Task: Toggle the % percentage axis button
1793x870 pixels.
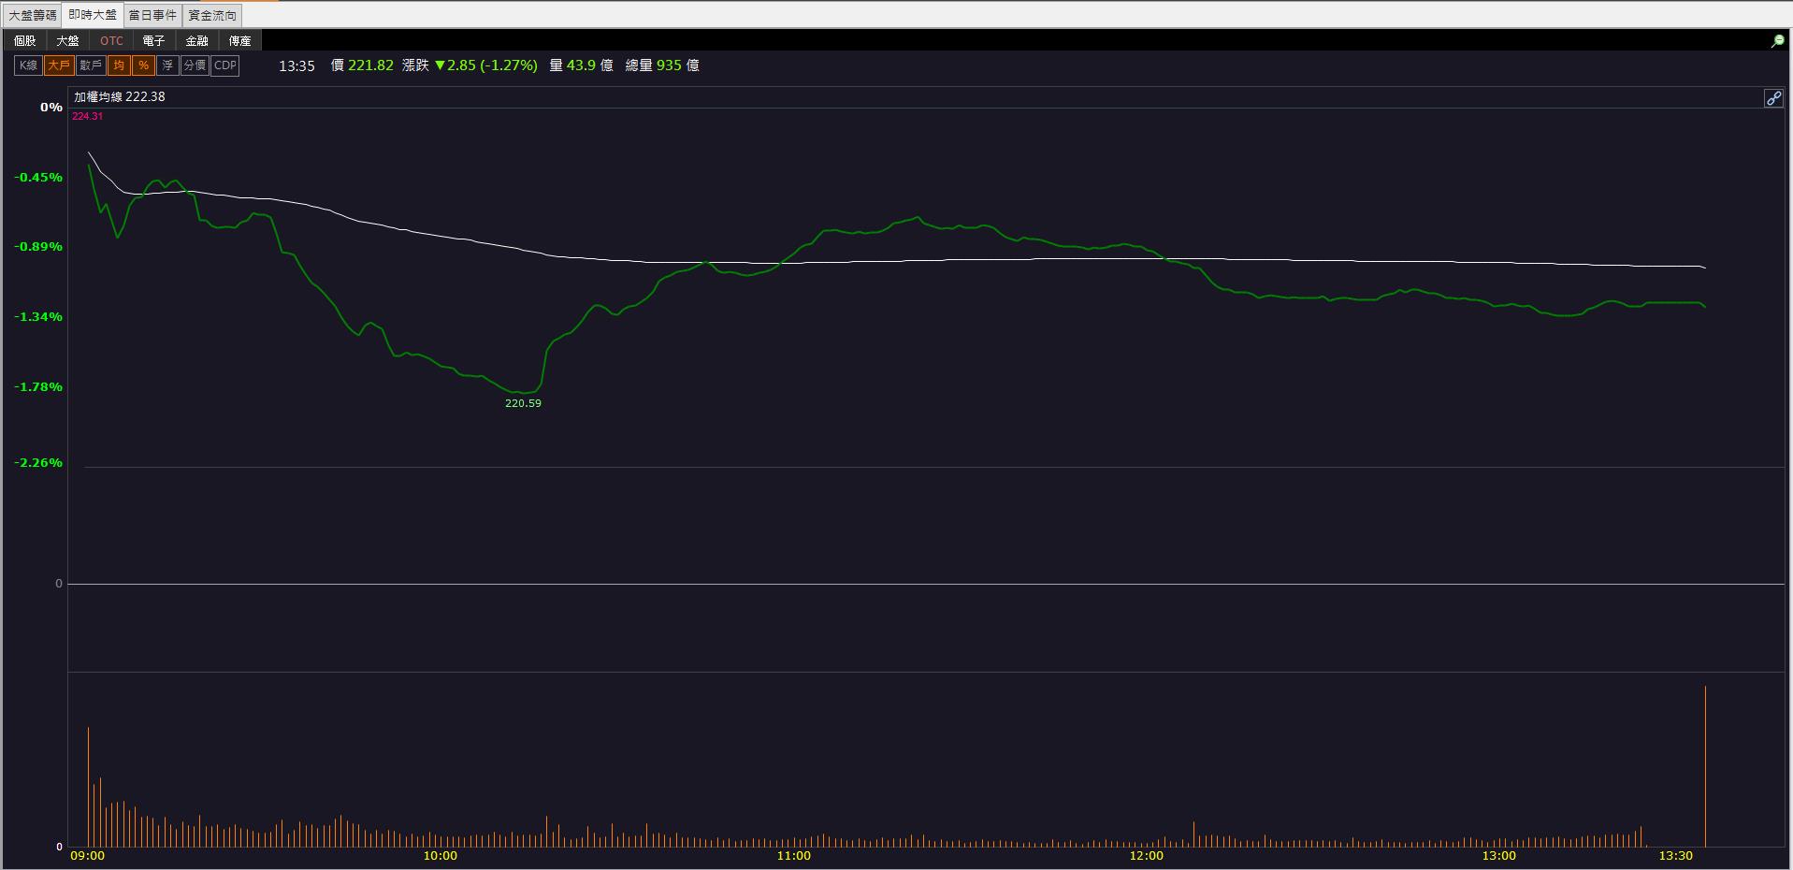Action: tap(143, 65)
